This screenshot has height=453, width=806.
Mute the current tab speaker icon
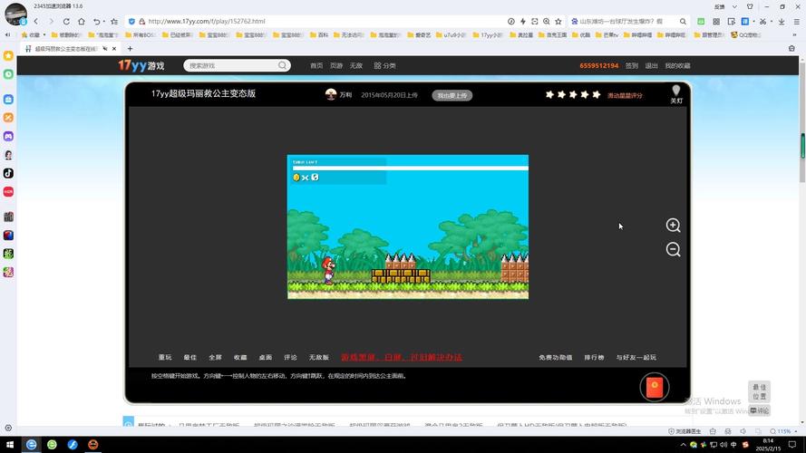tap(105, 48)
